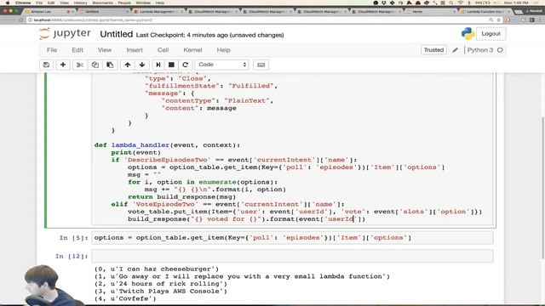This screenshot has width=545, height=306.
Task: Open Spotlight search in macOS menu bar
Action: coord(451,3)
